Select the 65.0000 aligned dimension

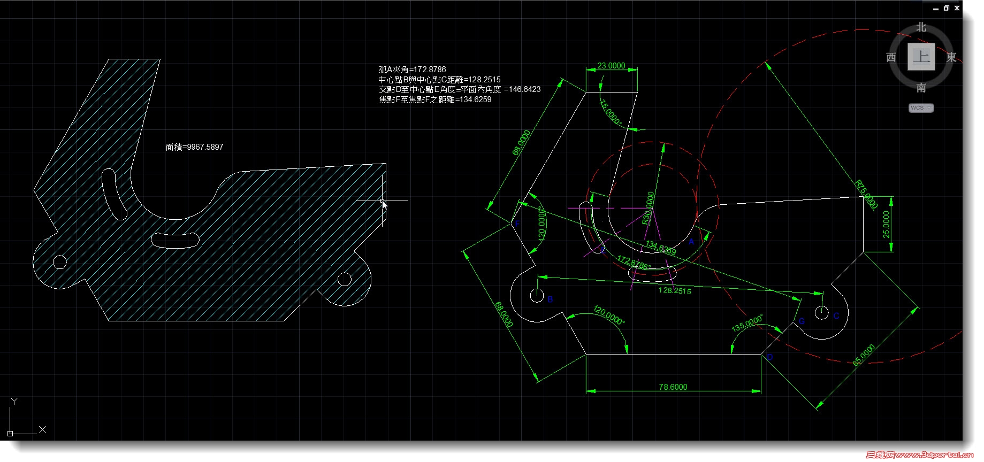point(864,355)
